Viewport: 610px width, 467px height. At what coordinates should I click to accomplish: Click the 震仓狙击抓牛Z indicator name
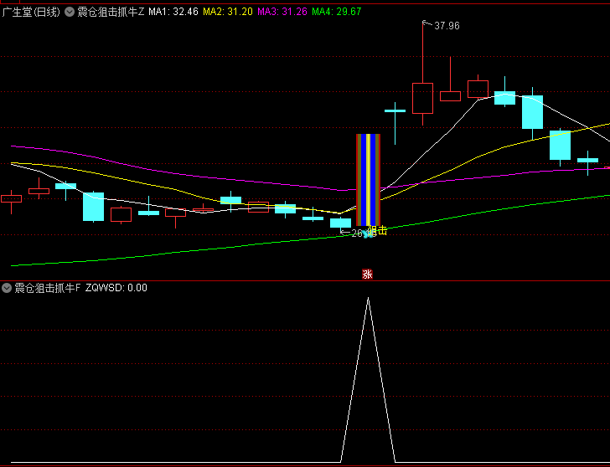(x=110, y=12)
